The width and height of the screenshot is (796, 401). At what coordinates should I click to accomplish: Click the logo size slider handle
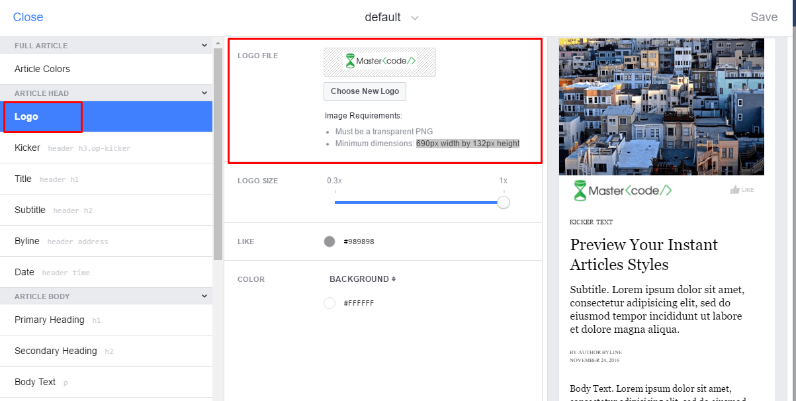tap(504, 202)
